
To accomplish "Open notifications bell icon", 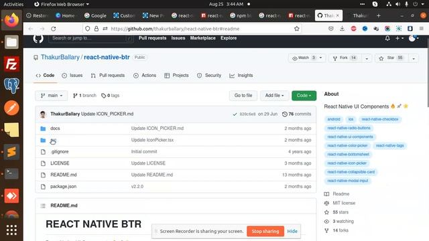I will coord(387,38).
